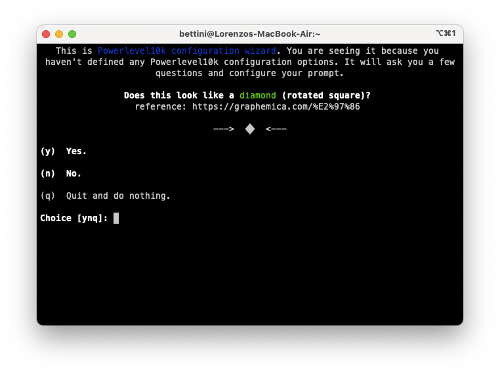Close the terminal window with red button

click(46, 34)
